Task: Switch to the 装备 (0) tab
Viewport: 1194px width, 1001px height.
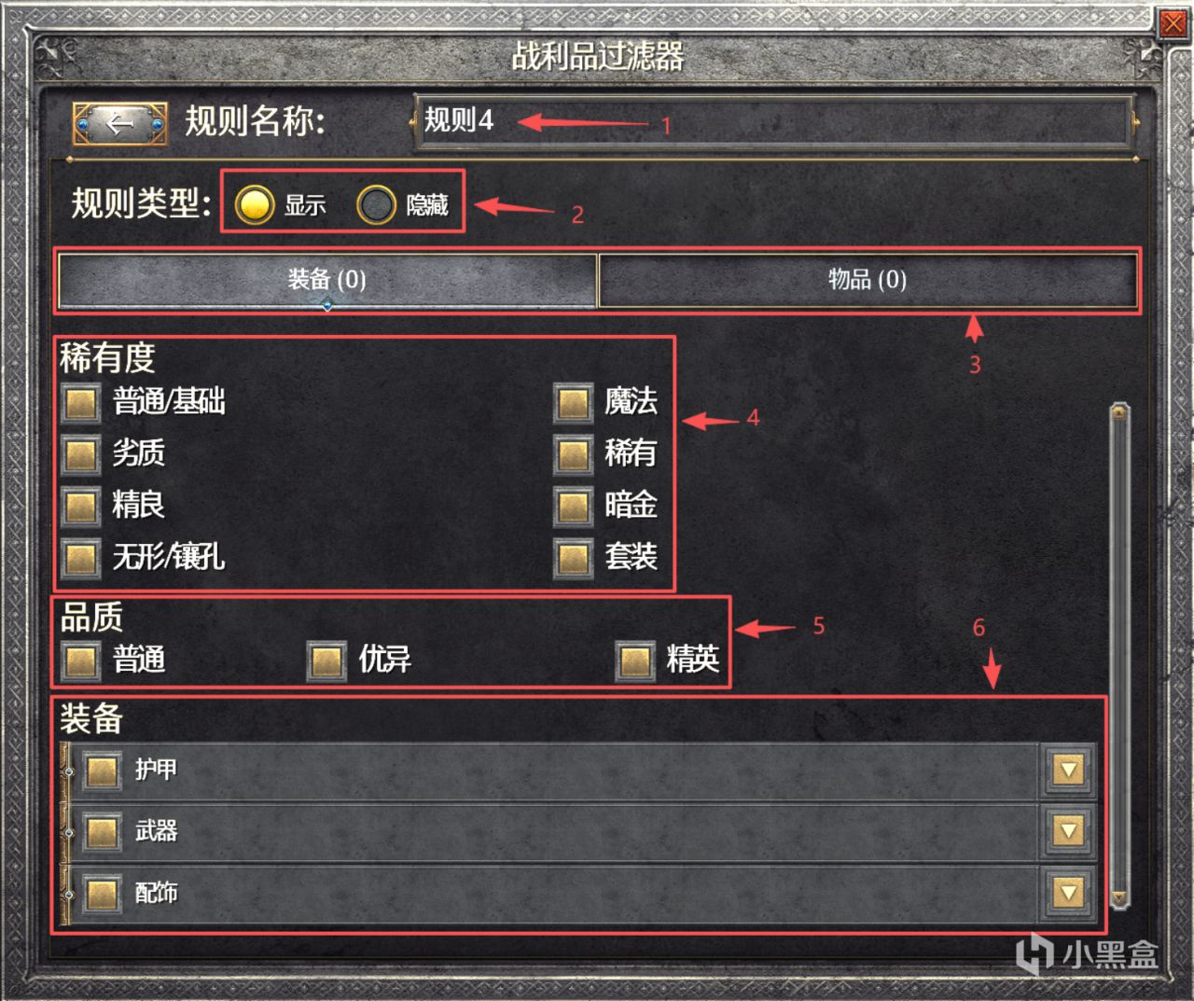Action: 327,280
